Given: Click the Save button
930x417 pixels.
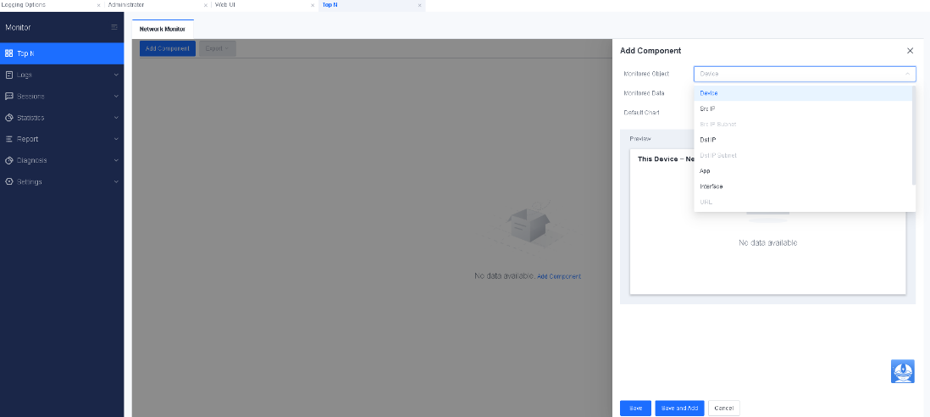Looking at the screenshot, I should pos(635,409).
